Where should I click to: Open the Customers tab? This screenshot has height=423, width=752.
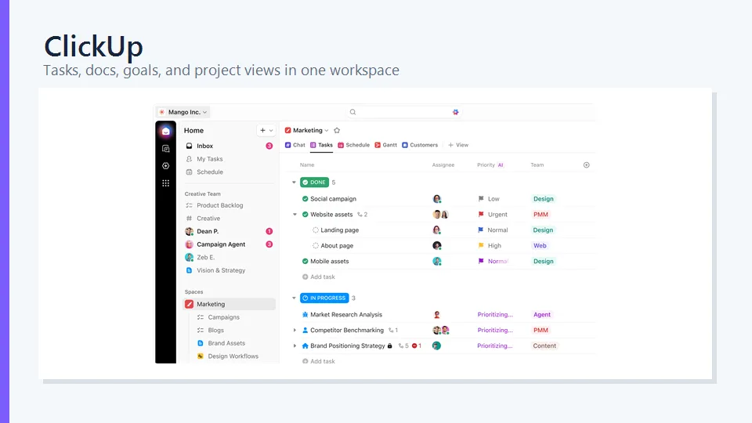point(420,145)
